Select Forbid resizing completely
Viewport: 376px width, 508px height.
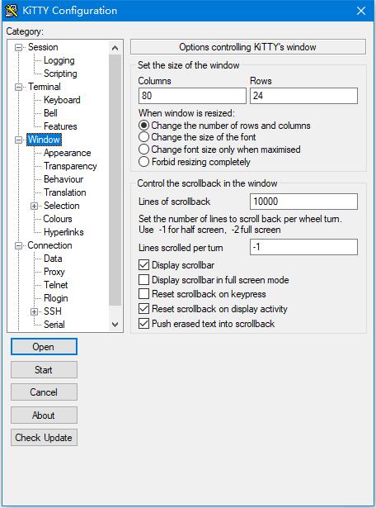coord(195,162)
